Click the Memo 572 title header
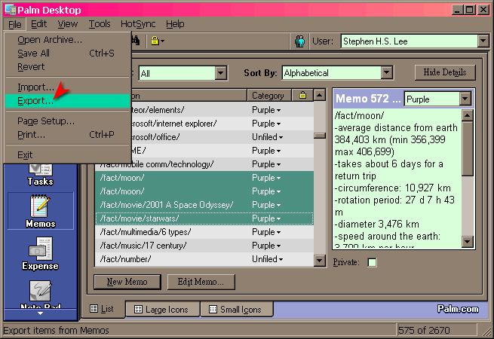The image size is (494, 339). pos(368,99)
